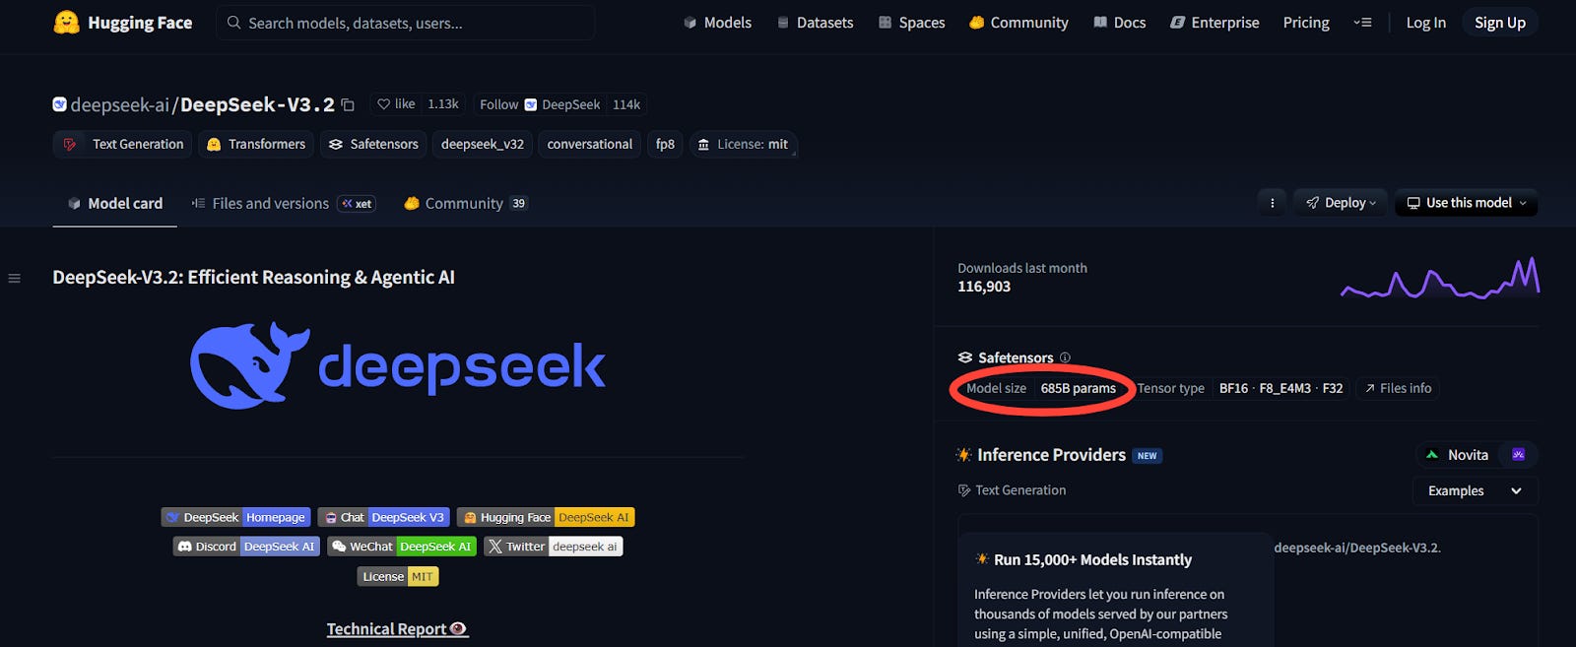Select the Safetensors tag

[x=373, y=144]
